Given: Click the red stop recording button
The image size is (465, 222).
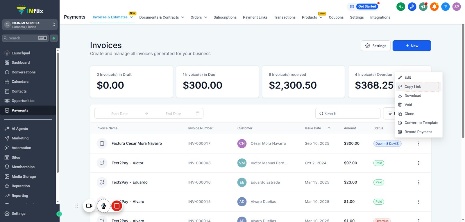Looking at the screenshot, I should (117, 206).
